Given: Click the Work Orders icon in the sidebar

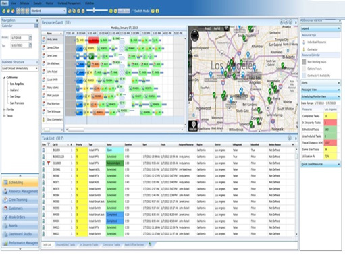Looking at the screenshot, I should 5,217.
